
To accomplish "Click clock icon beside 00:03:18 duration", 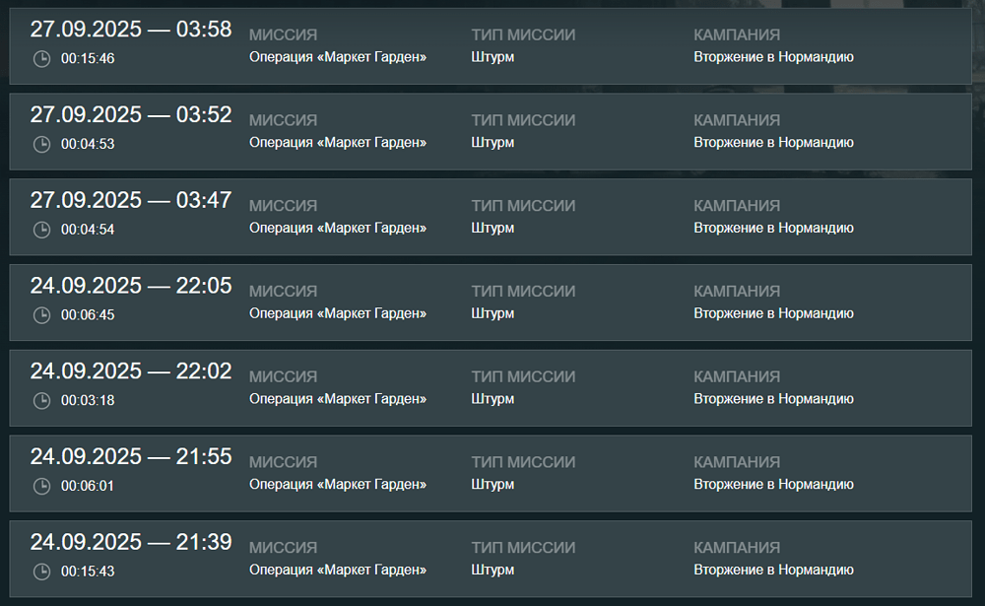I will pos(41,401).
